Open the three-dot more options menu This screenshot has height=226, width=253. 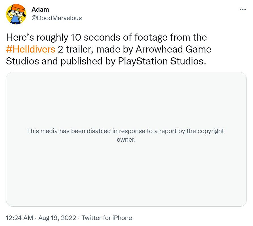click(x=243, y=9)
